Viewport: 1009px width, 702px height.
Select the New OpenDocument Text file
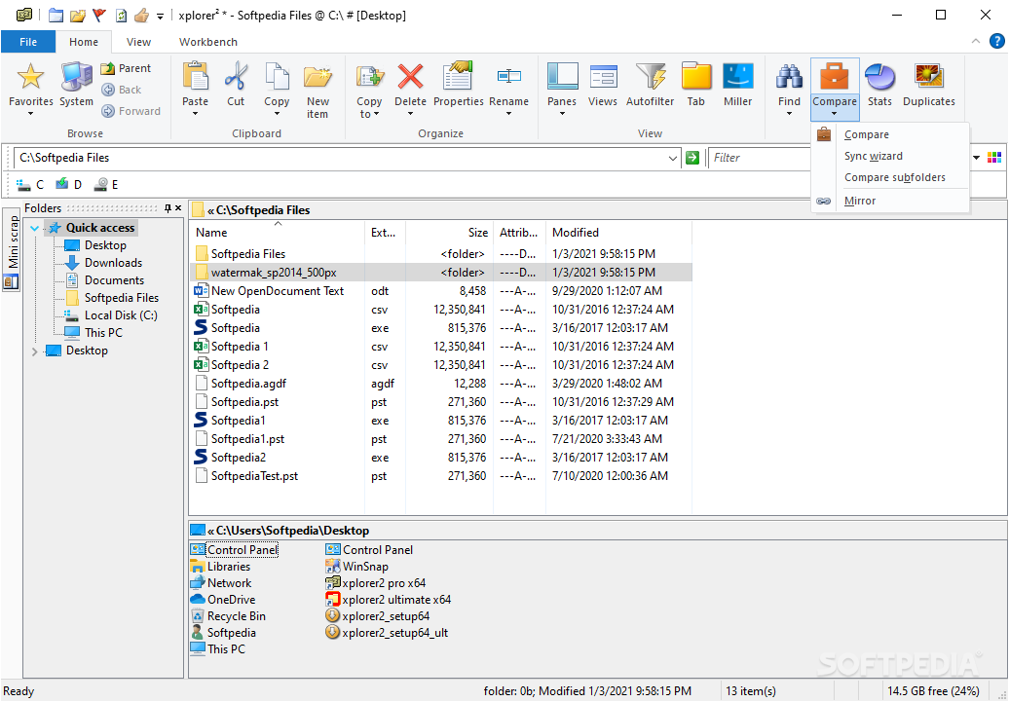[278, 291]
